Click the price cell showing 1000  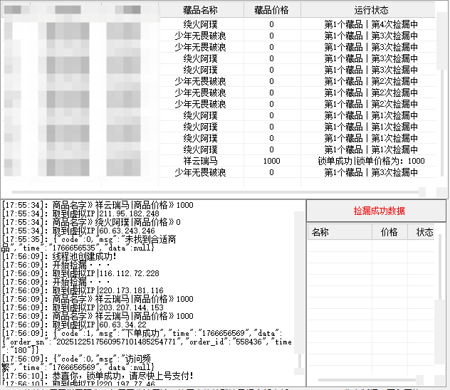tap(271, 161)
